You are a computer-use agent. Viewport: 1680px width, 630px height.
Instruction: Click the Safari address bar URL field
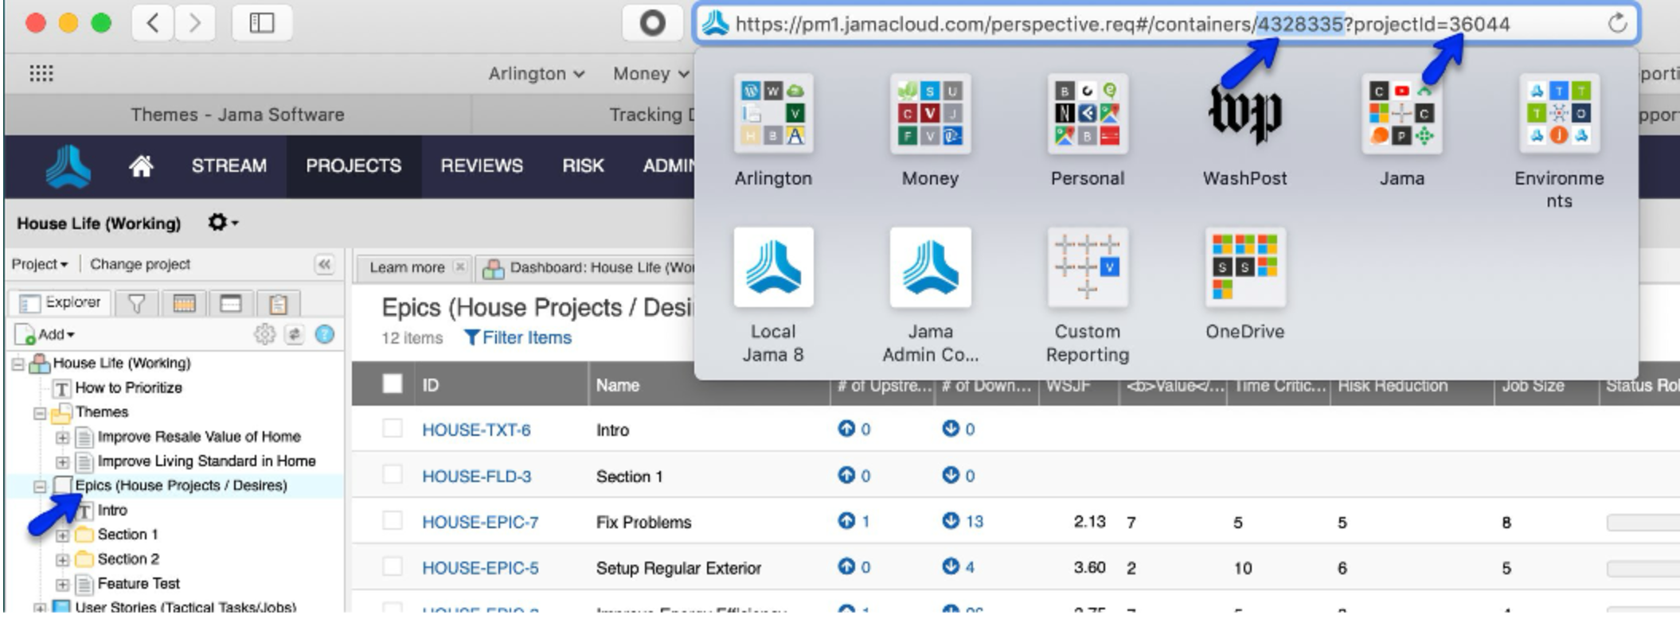1166,24
